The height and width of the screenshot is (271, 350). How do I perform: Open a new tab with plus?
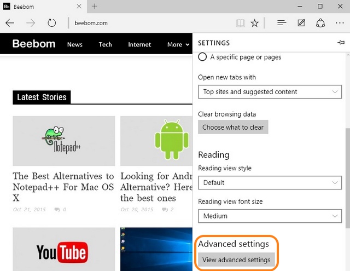tap(94, 6)
